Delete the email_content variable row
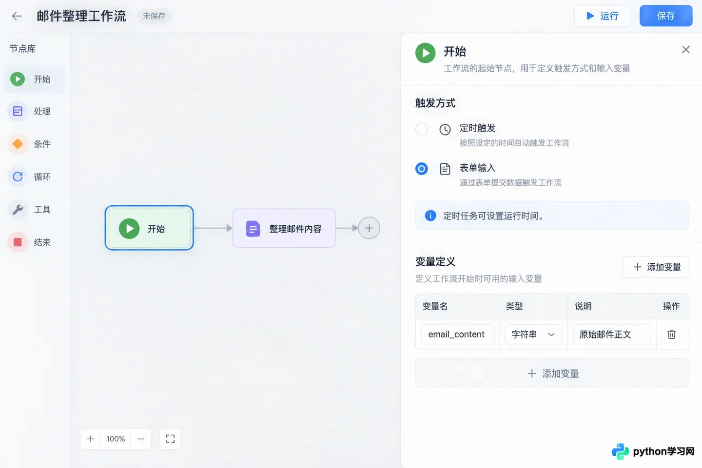 pos(671,334)
